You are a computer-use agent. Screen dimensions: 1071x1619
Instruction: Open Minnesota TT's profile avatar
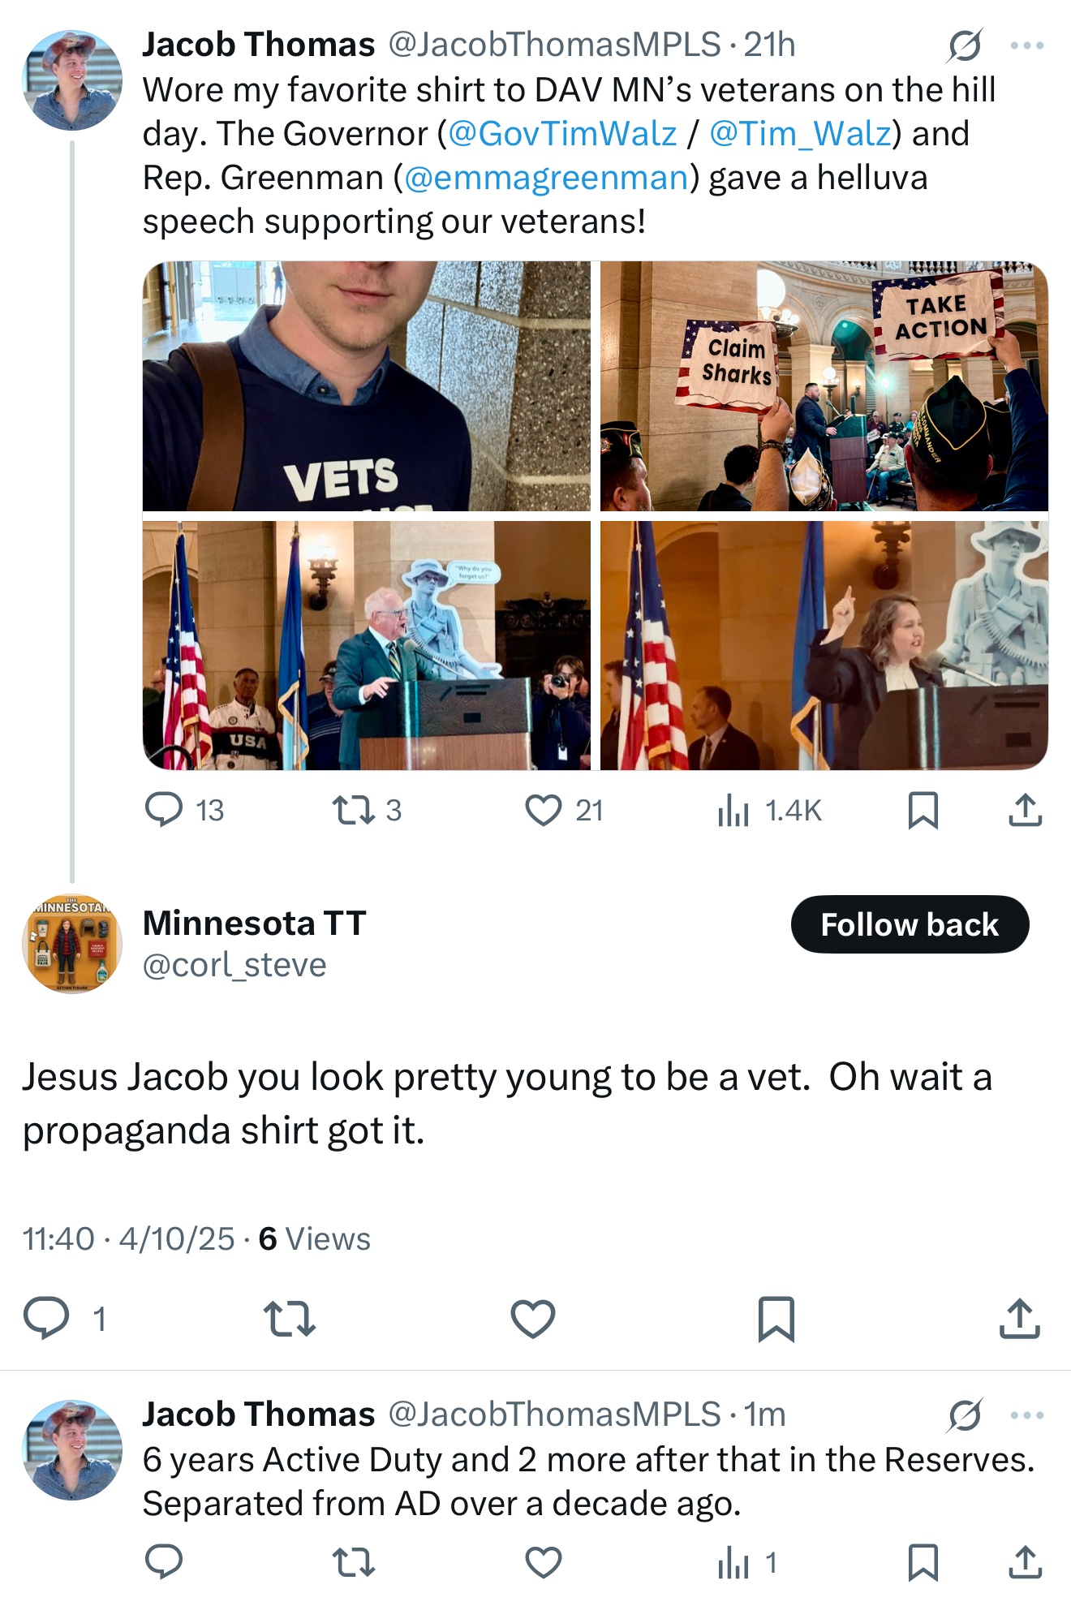click(72, 944)
